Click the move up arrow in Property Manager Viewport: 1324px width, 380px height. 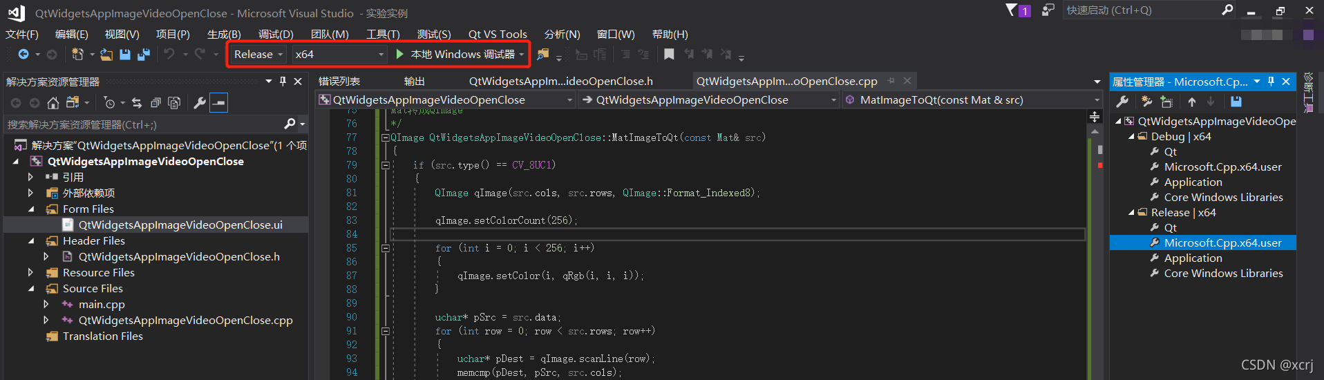1192,102
